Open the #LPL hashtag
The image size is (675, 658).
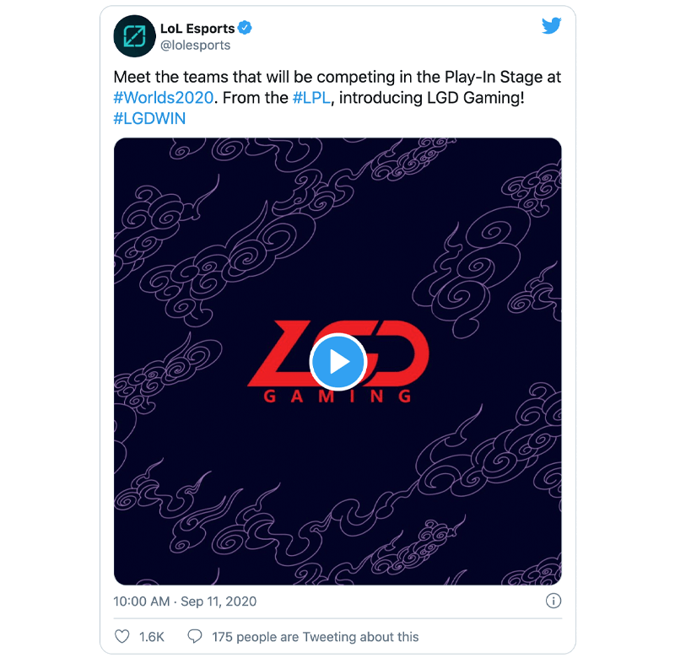[311, 98]
